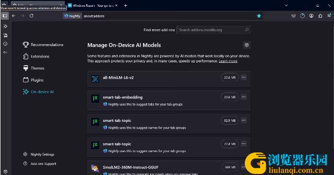Click the bookmark star in the address bar

(259, 16)
